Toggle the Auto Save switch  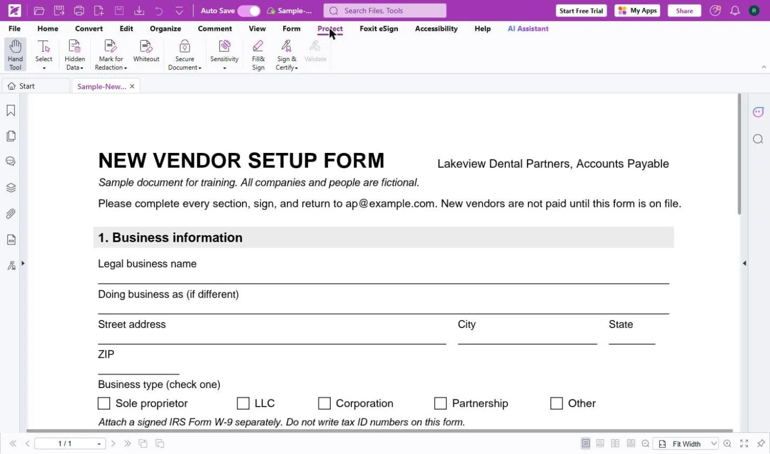[x=249, y=11]
